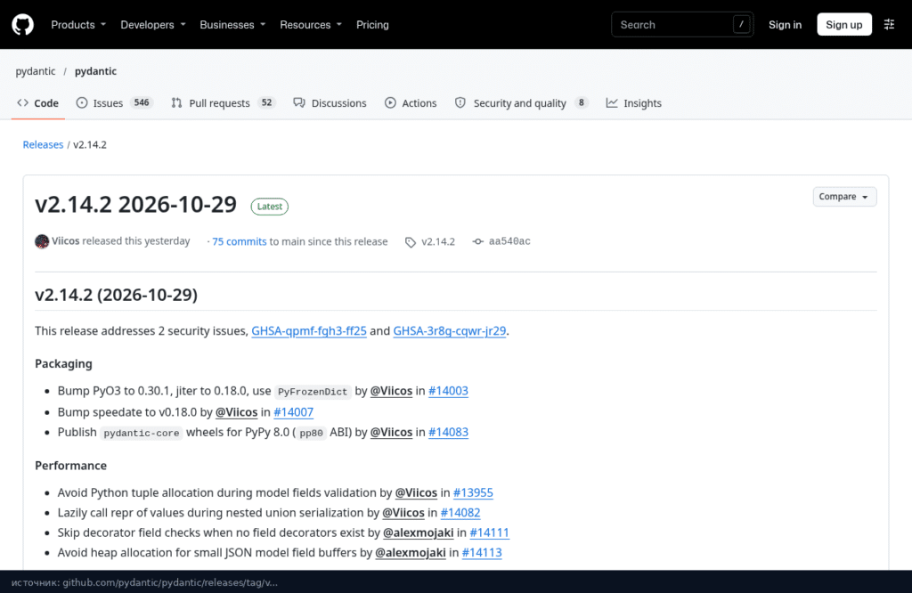Open commit aa540ac

[509, 241]
